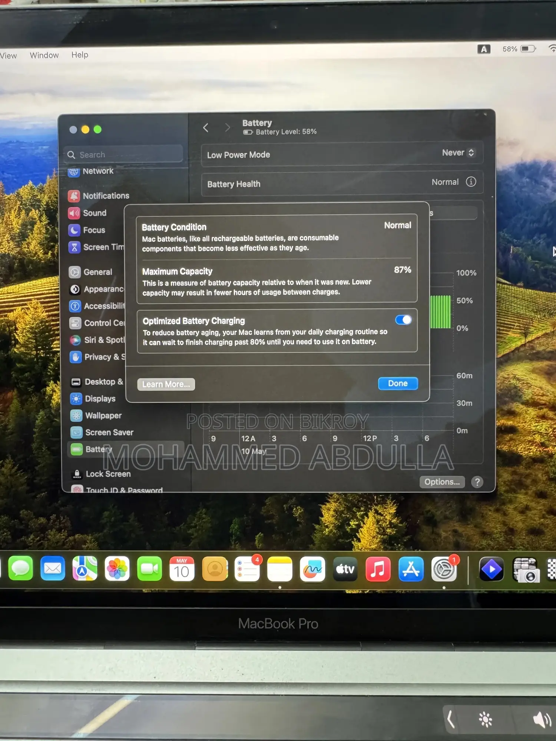This screenshot has height=741, width=556.
Task: Launch Maps from the Dock
Action: (x=85, y=568)
